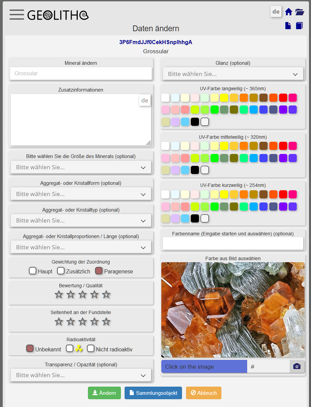Click the camera icon beside hex field

point(297,366)
